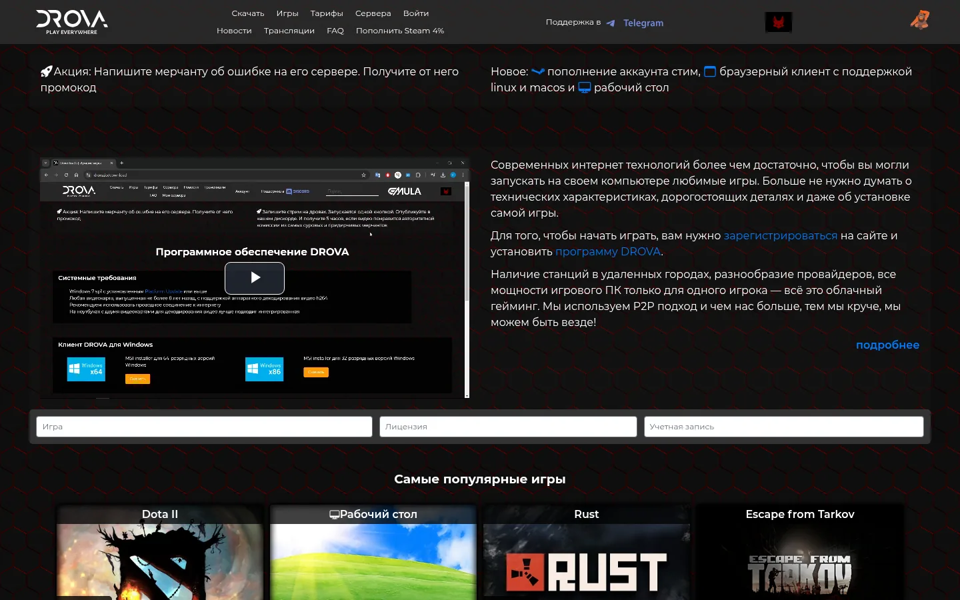The image size is (960, 600).
Task: Open the Тарифы section
Action: point(327,13)
